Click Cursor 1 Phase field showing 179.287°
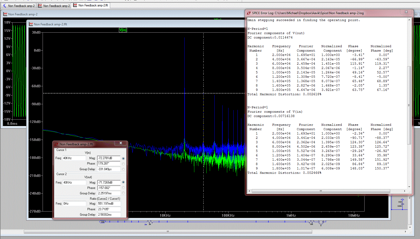This screenshot has width=420, height=239. pos(109,164)
